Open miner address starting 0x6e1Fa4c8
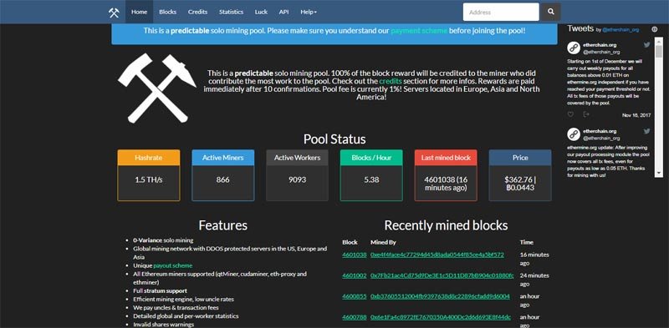 tap(441, 317)
